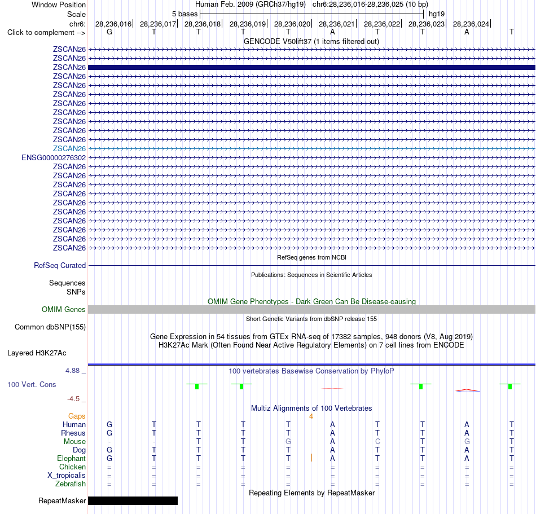Click the Layered H3K27Ac label
The image size is (536, 514).
(x=37, y=353)
